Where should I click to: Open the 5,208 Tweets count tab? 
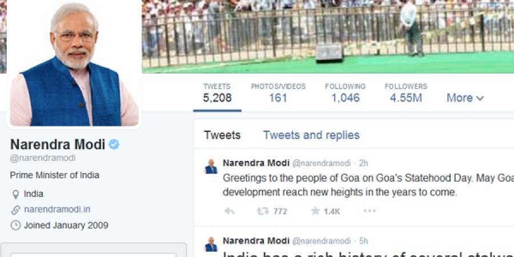click(x=217, y=93)
